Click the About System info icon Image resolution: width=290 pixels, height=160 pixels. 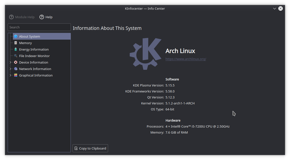click(16, 36)
